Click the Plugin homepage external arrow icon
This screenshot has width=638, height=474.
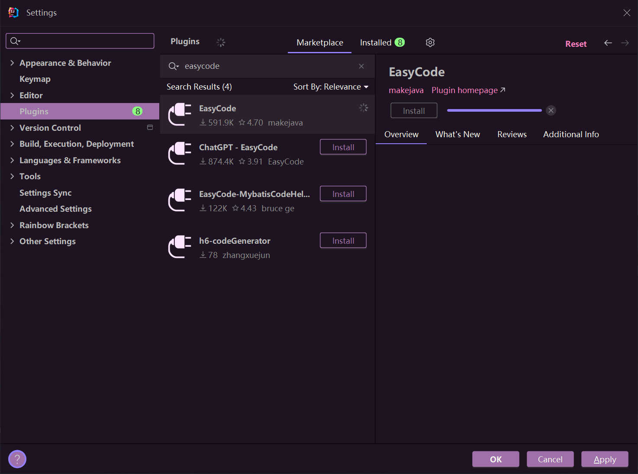[x=503, y=90]
